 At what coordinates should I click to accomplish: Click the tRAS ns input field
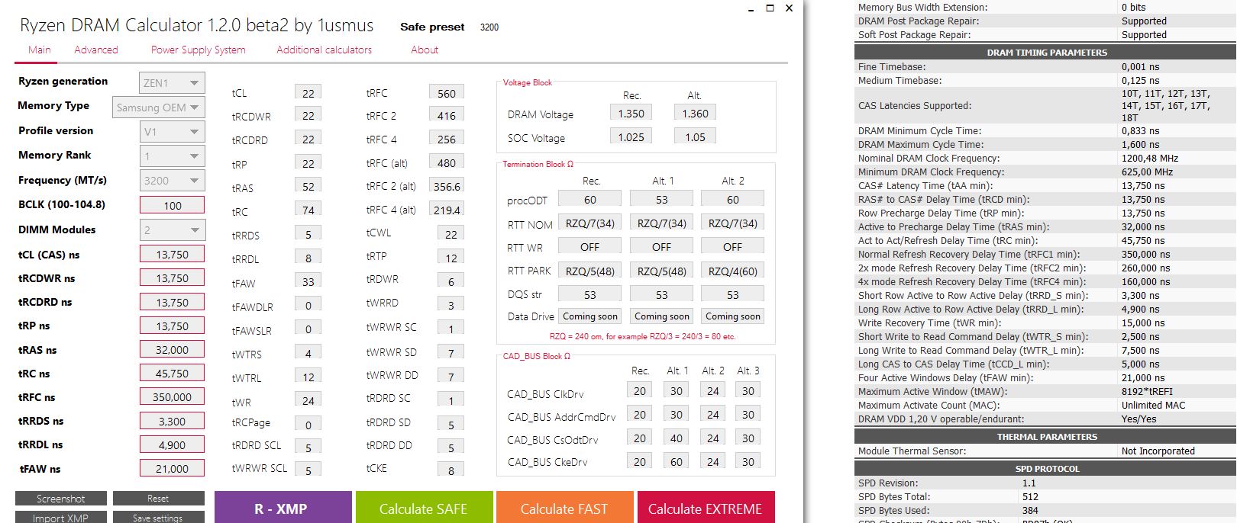click(172, 349)
